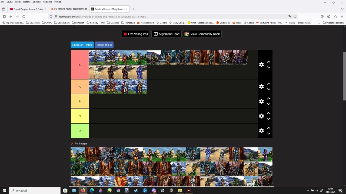
Task: Open the Alignment Chart
Action: tap(166, 34)
